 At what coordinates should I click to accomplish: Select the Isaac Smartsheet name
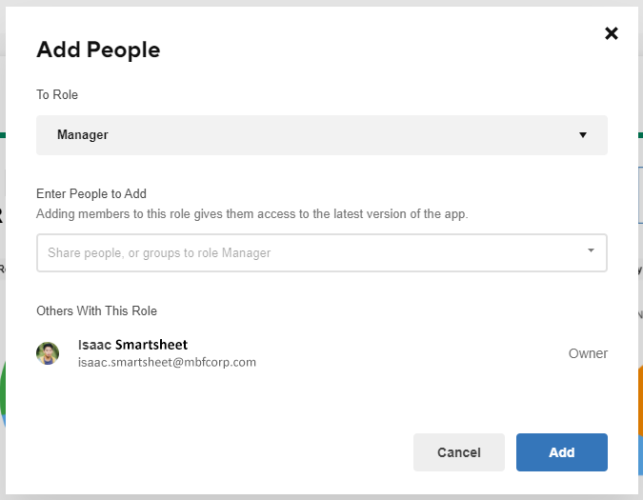[x=132, y=345]
